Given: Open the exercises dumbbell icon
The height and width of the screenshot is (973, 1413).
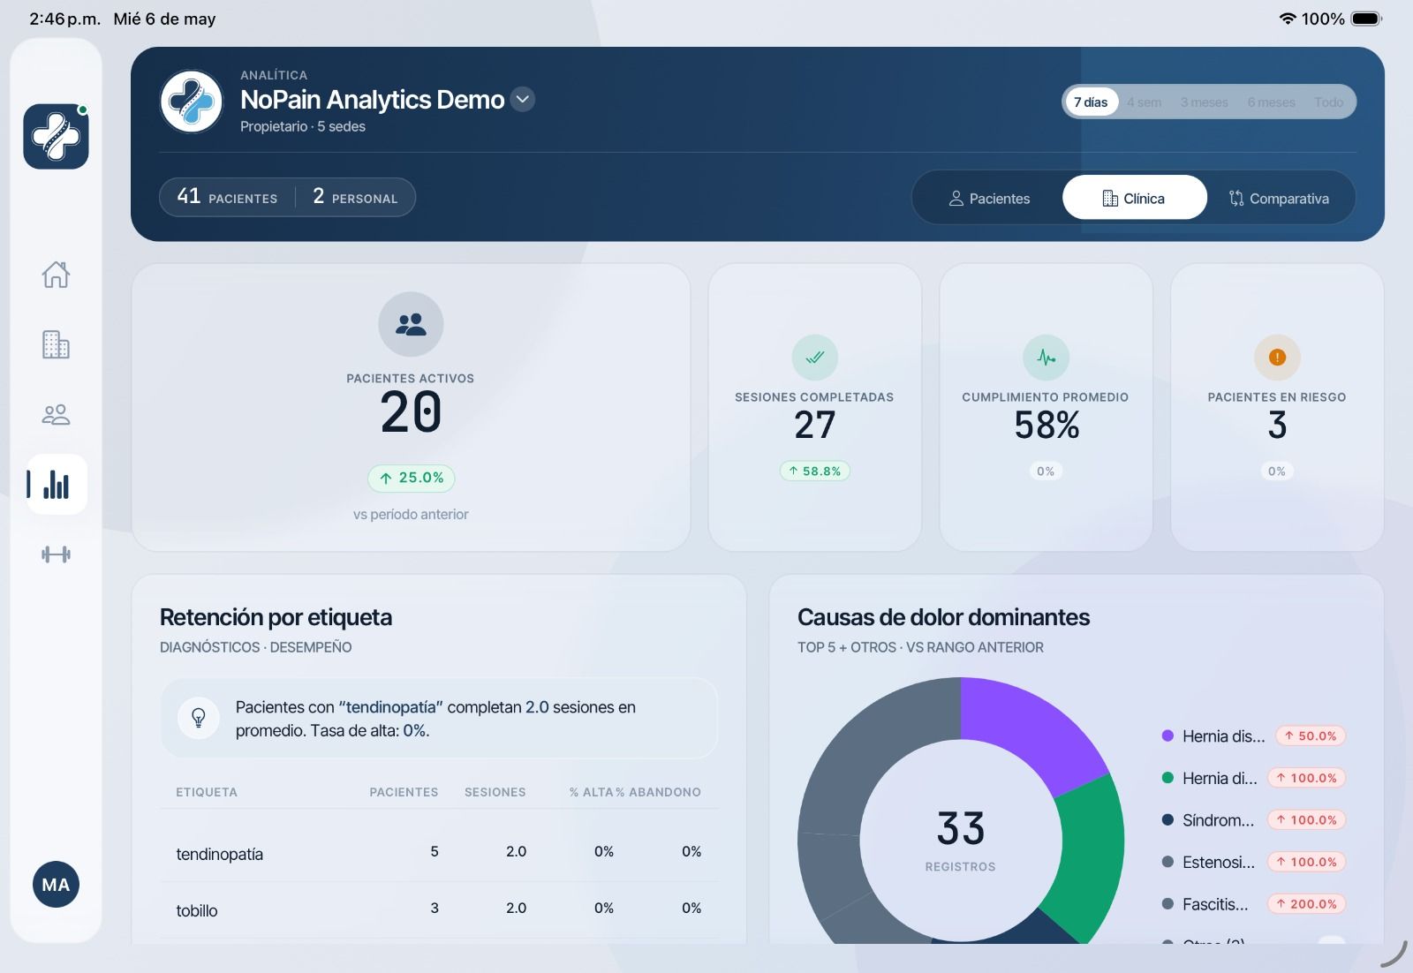Looking at the screenshot, I should click(x=56, y=554).
